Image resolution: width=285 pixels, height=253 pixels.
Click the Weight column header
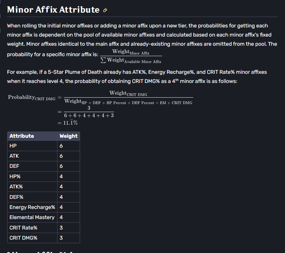coord(68,136)
